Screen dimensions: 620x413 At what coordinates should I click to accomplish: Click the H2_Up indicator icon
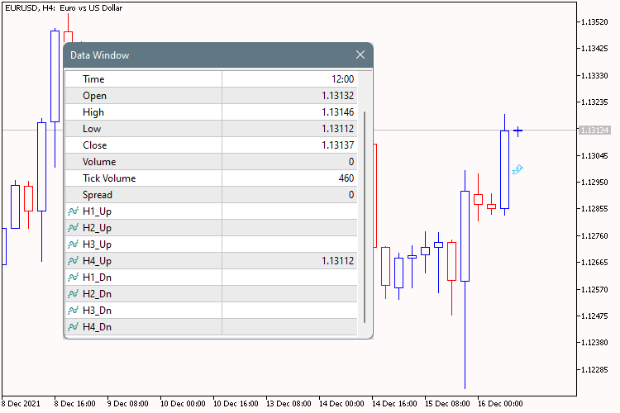[x=73, y=228]
